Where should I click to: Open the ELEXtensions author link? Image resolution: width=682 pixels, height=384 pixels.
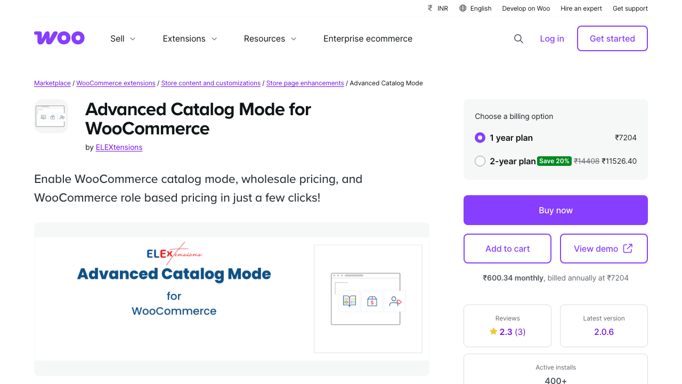click(119, 147)
